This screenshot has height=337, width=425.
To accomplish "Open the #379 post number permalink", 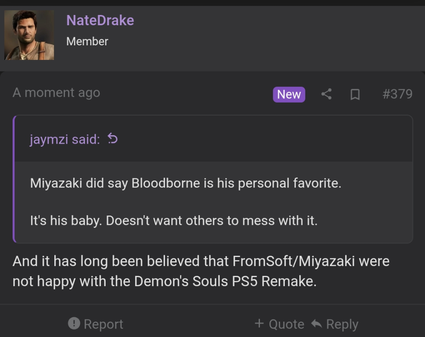I will 397,94.
